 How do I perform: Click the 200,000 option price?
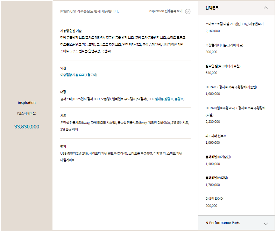click(211, 206)
